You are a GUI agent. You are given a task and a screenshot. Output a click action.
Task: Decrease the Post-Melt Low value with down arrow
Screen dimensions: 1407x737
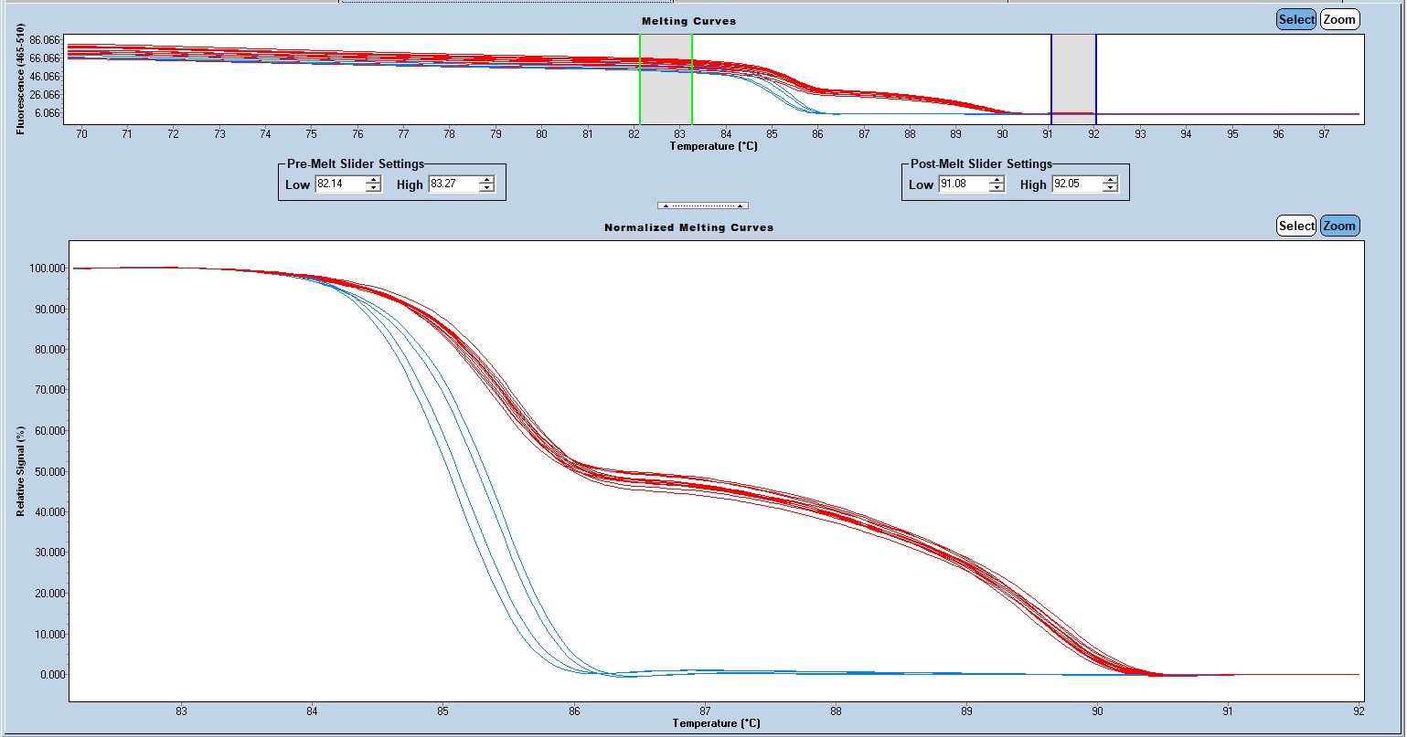tap(997, 188)
